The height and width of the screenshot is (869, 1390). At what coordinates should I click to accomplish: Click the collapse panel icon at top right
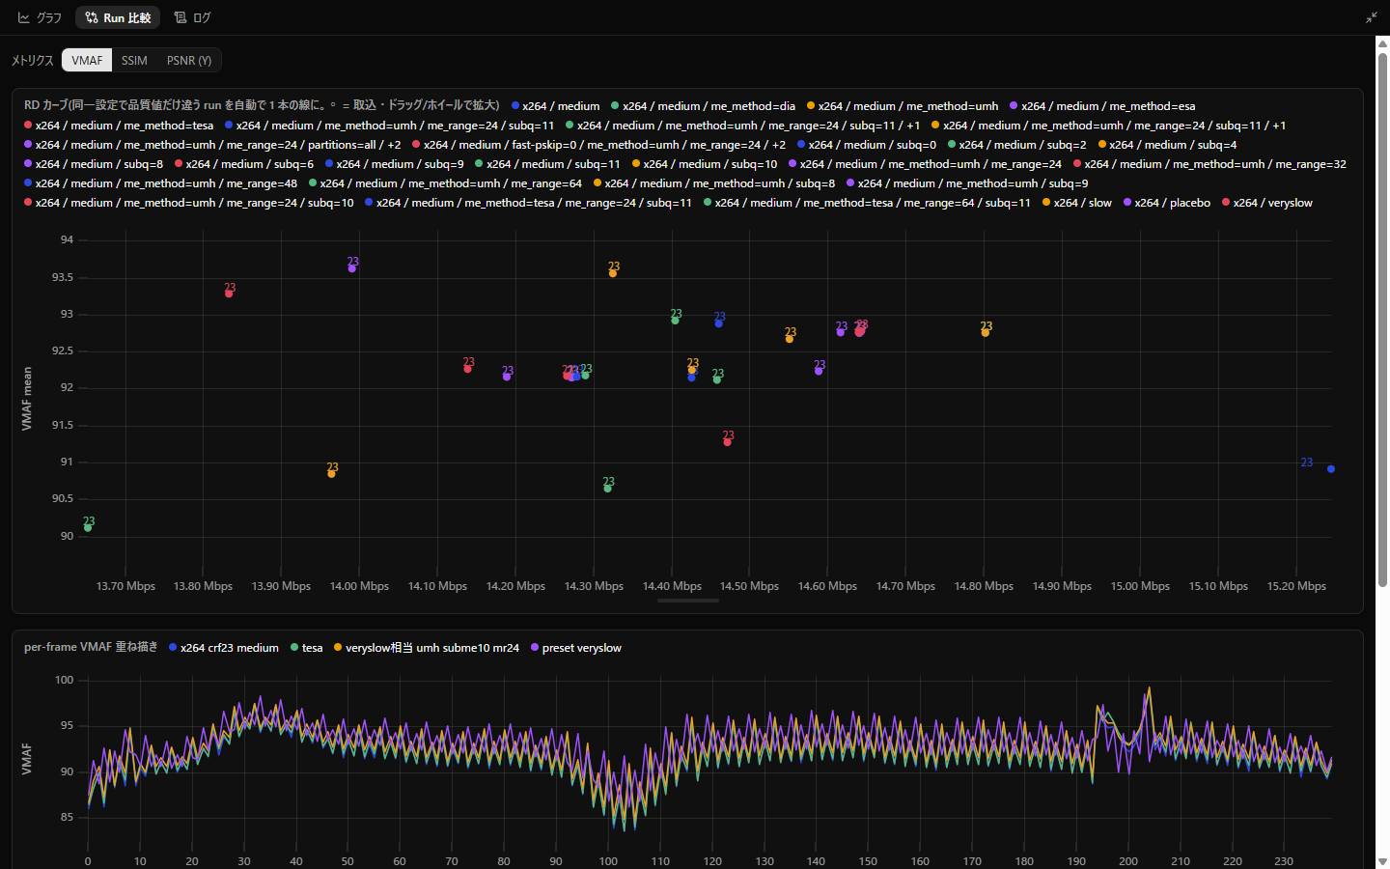coord(1372,17)
